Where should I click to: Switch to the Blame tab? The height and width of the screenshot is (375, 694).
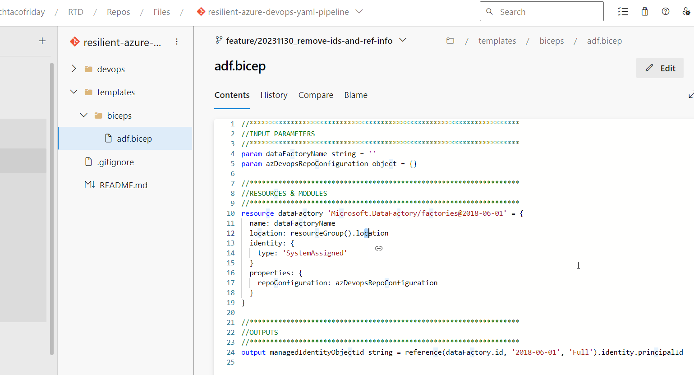(x=356, y=95)
